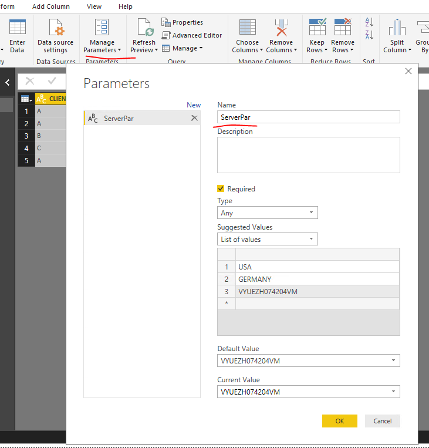Viewport: 429px width, 448px height.
Task: Click the Cancel button
Action: click(x=383, y=421)
